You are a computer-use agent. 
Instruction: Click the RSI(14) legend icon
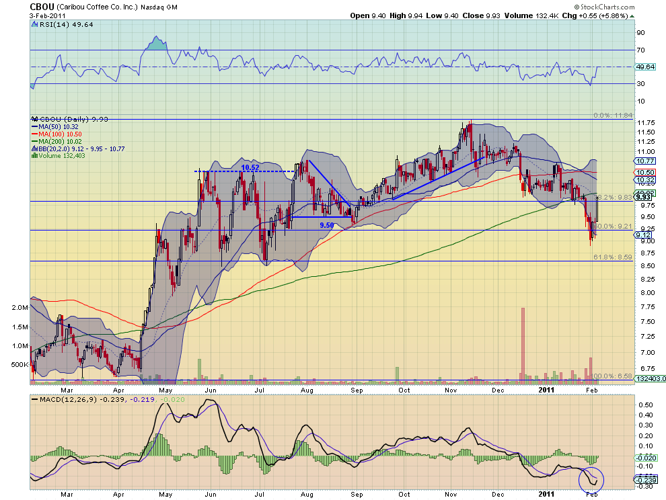coord(35,25)
